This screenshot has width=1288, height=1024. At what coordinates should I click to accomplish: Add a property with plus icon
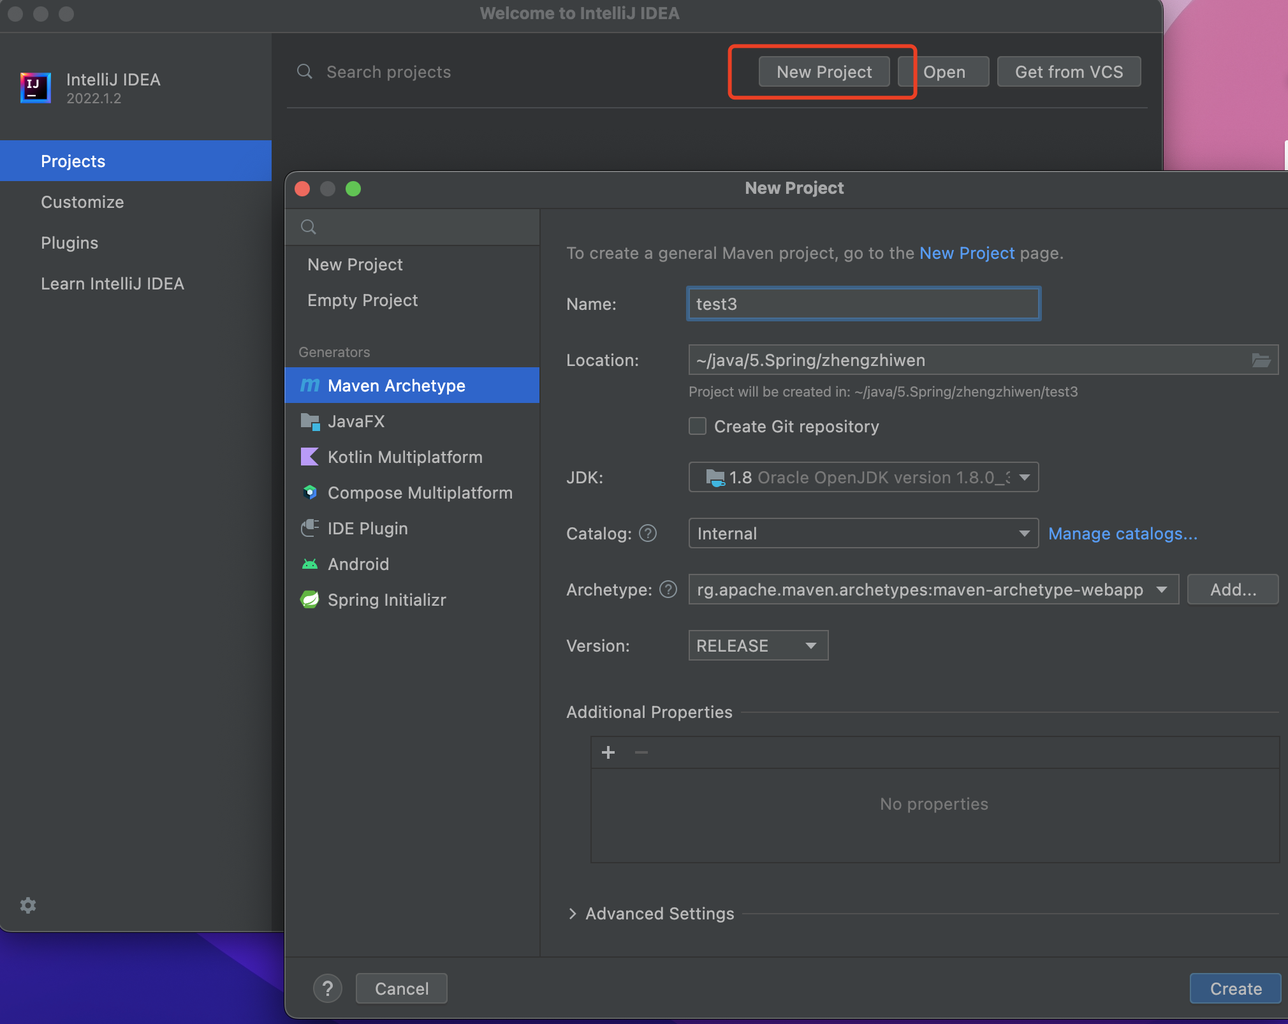[x=608, y=752]
